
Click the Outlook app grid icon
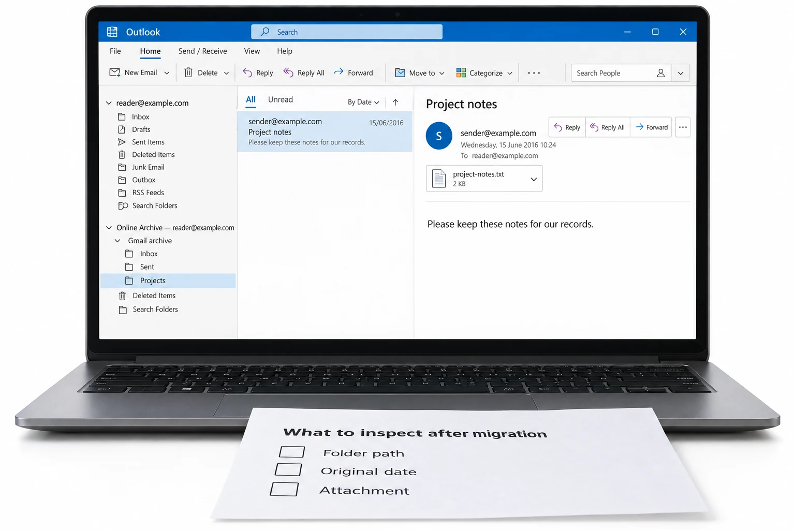112,32
